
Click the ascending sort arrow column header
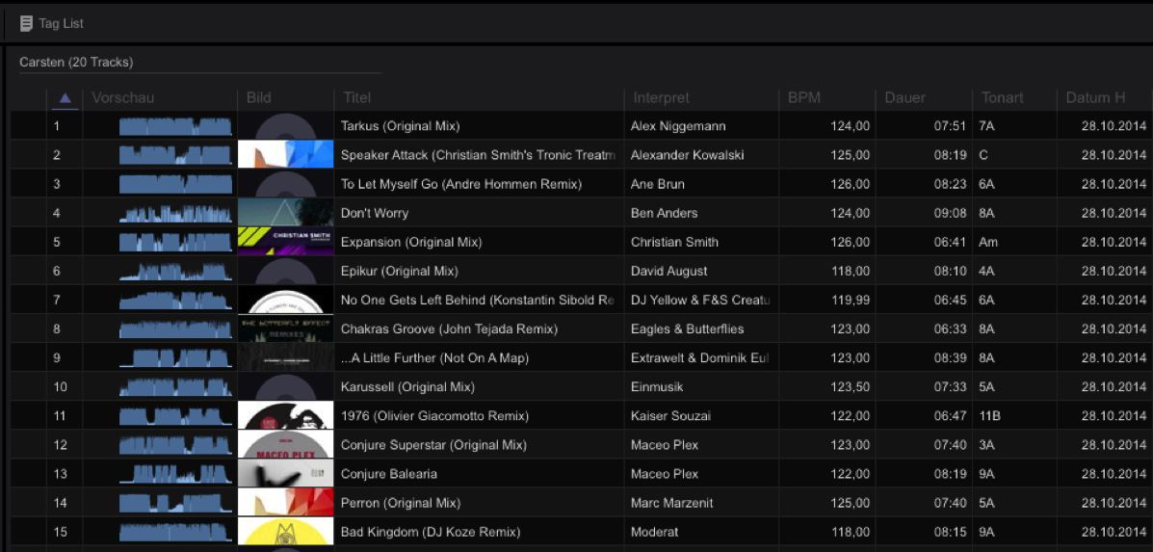pyautogui.click(x=65, y=97)
